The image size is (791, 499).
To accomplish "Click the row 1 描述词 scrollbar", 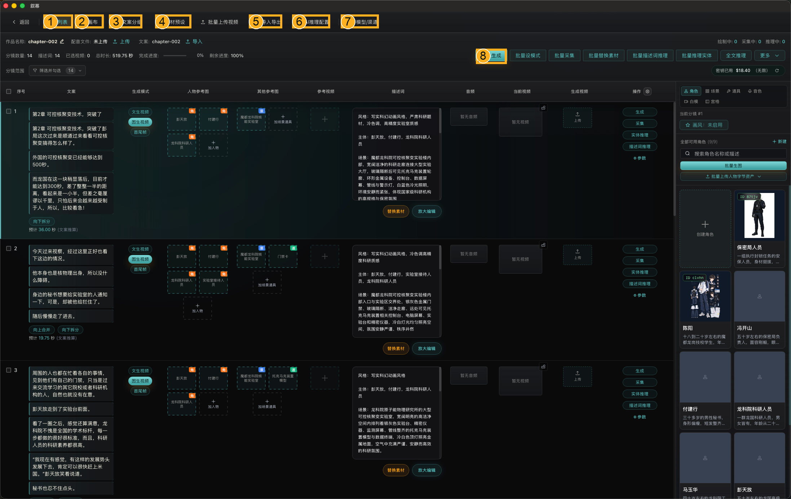I will click(440, 121).
